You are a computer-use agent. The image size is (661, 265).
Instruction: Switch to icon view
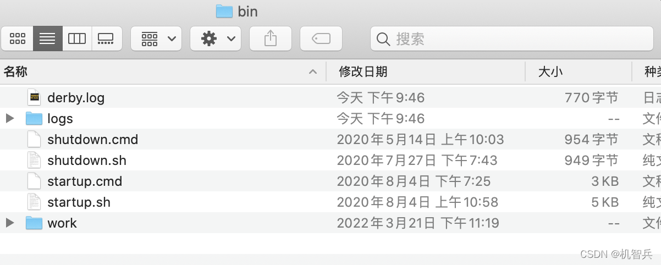[18, 38]
